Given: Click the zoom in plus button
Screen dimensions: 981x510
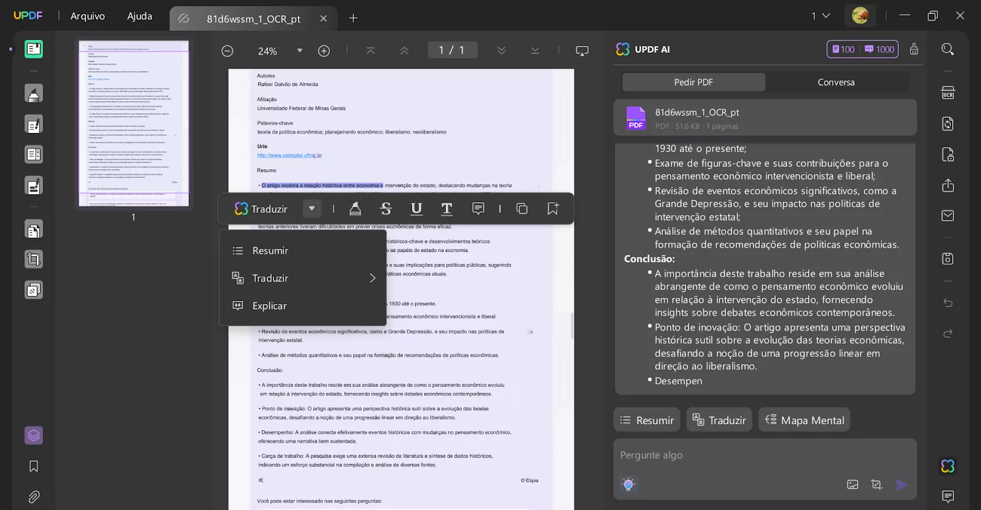Looking at the screenshot, I should click(x=324, y=51).
